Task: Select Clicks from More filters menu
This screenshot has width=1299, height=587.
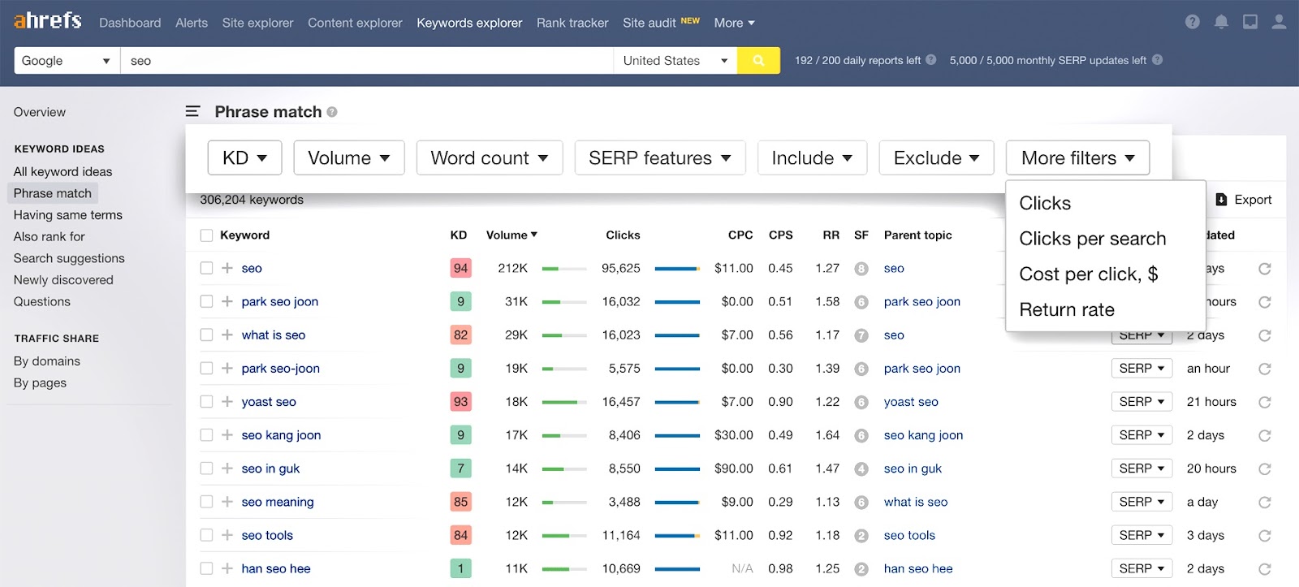Action: (x=1045, y=203)
